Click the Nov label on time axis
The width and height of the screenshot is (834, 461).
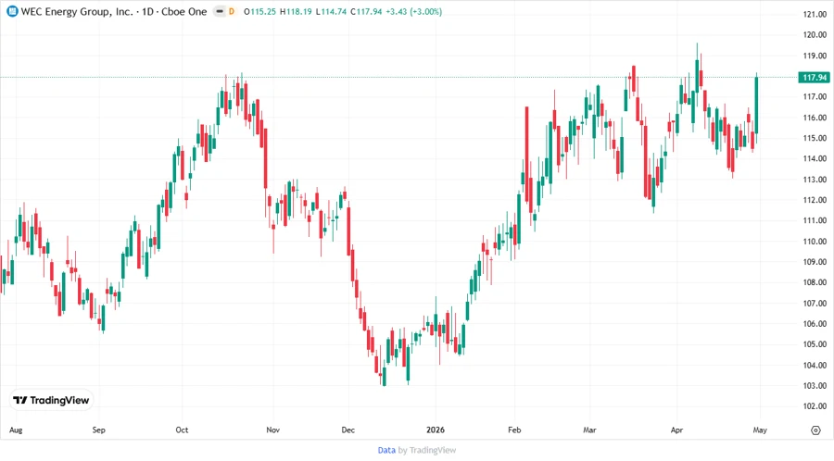click(272, 430)
